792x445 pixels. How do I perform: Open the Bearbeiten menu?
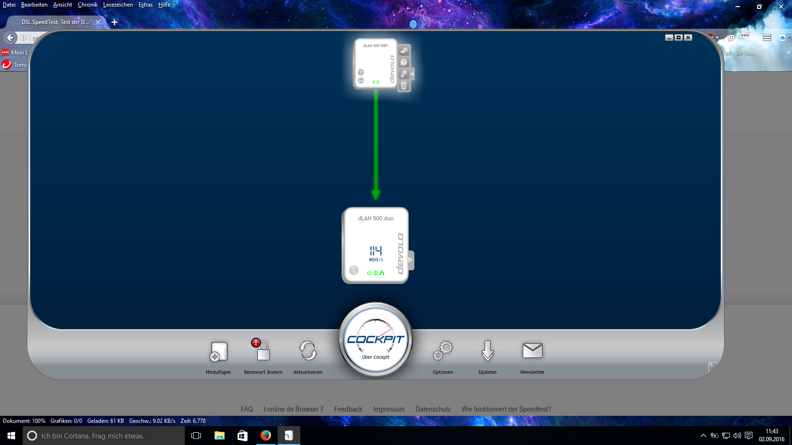(34, 5)
